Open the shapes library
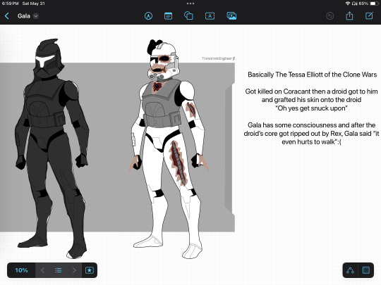Image resolution: width=381 pixels, height=285 pixels. (188, 16)
